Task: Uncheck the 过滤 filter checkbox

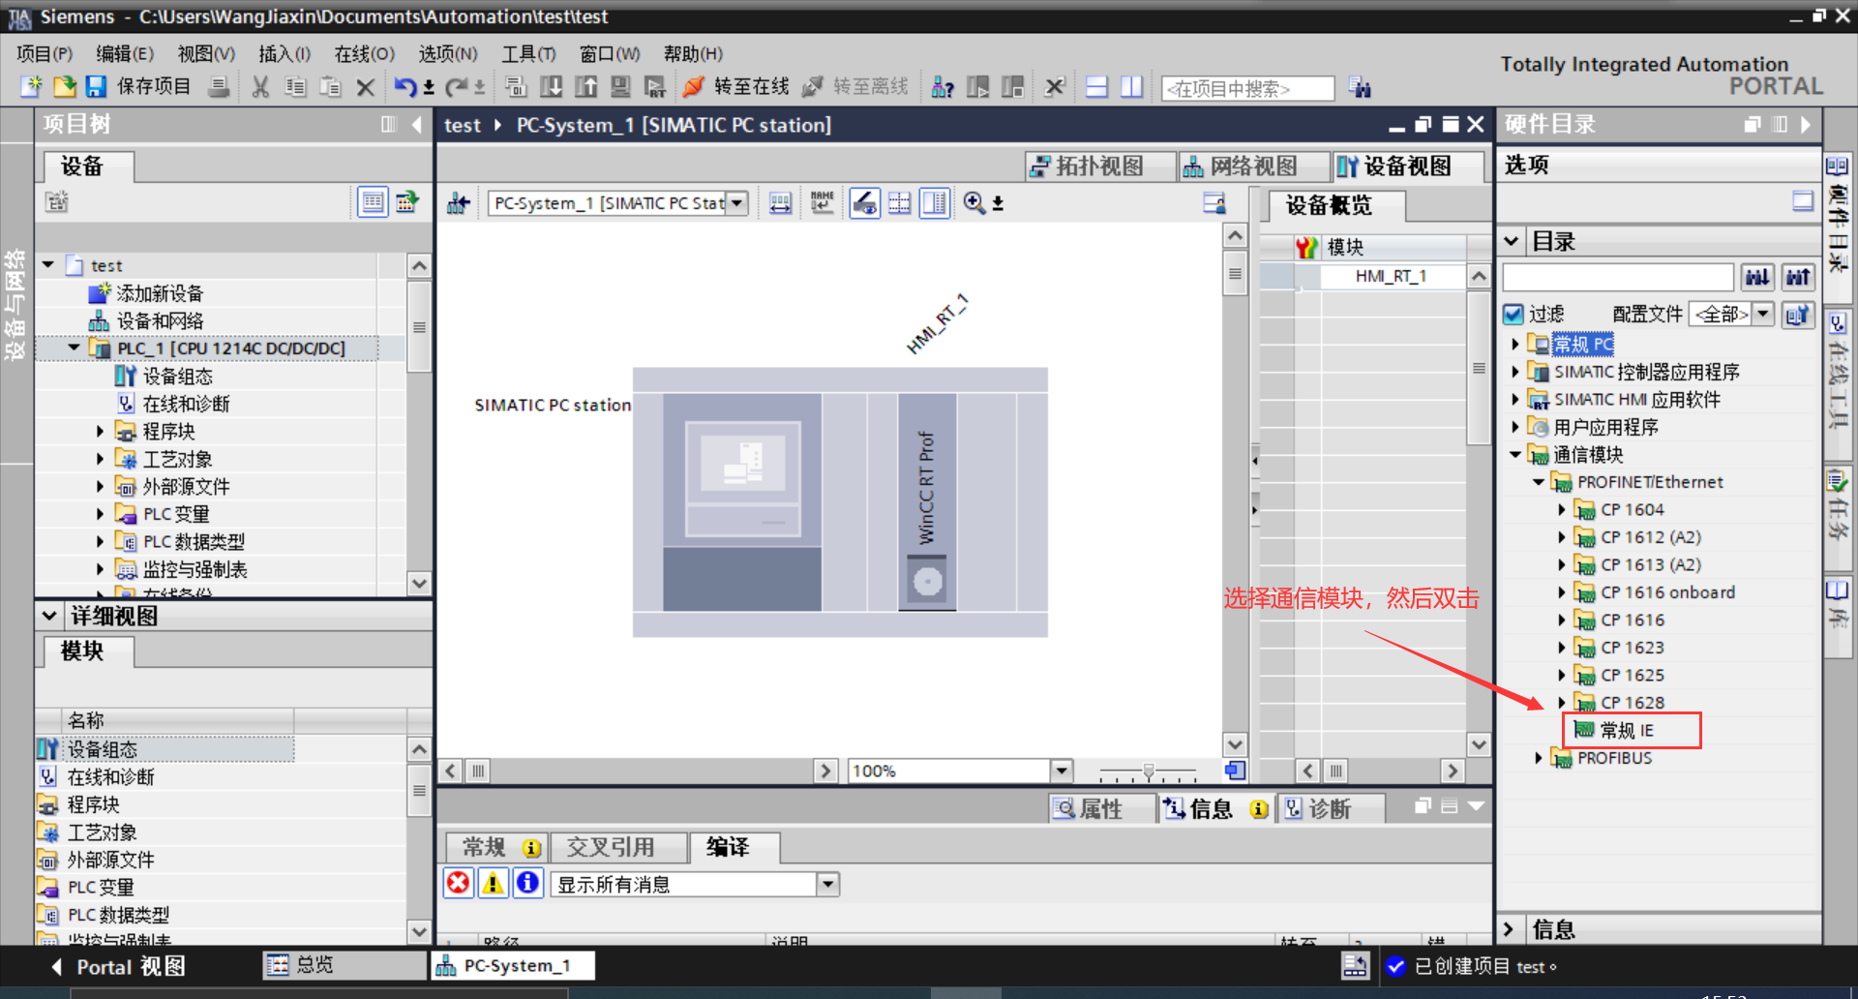Action: tap(1513, 314)
